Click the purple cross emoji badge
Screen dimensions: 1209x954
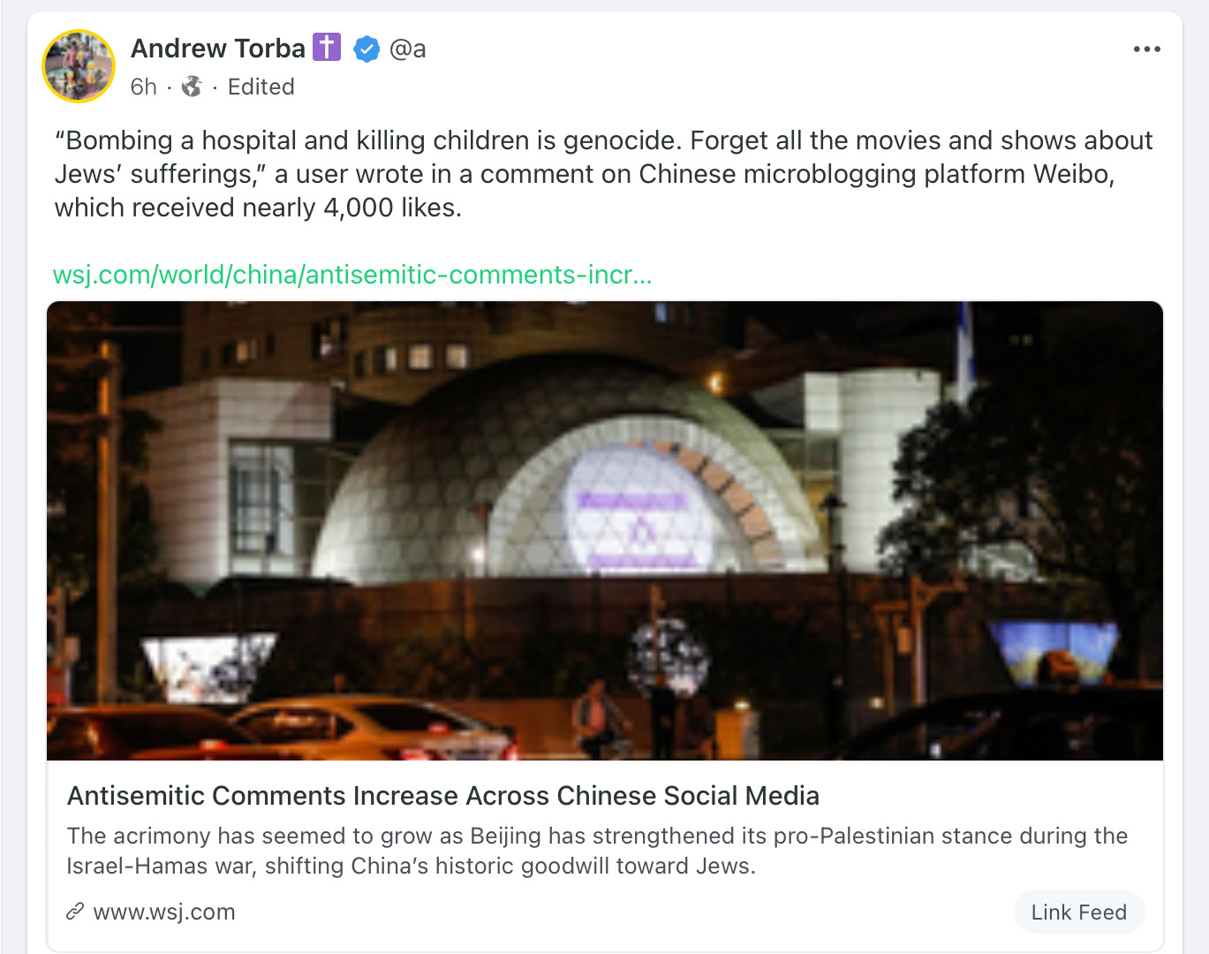point(327,47)
